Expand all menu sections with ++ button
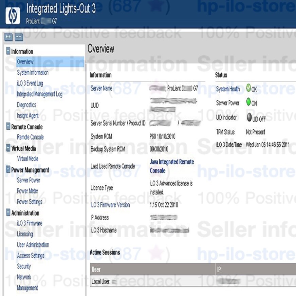 click(x=8, y=37)
